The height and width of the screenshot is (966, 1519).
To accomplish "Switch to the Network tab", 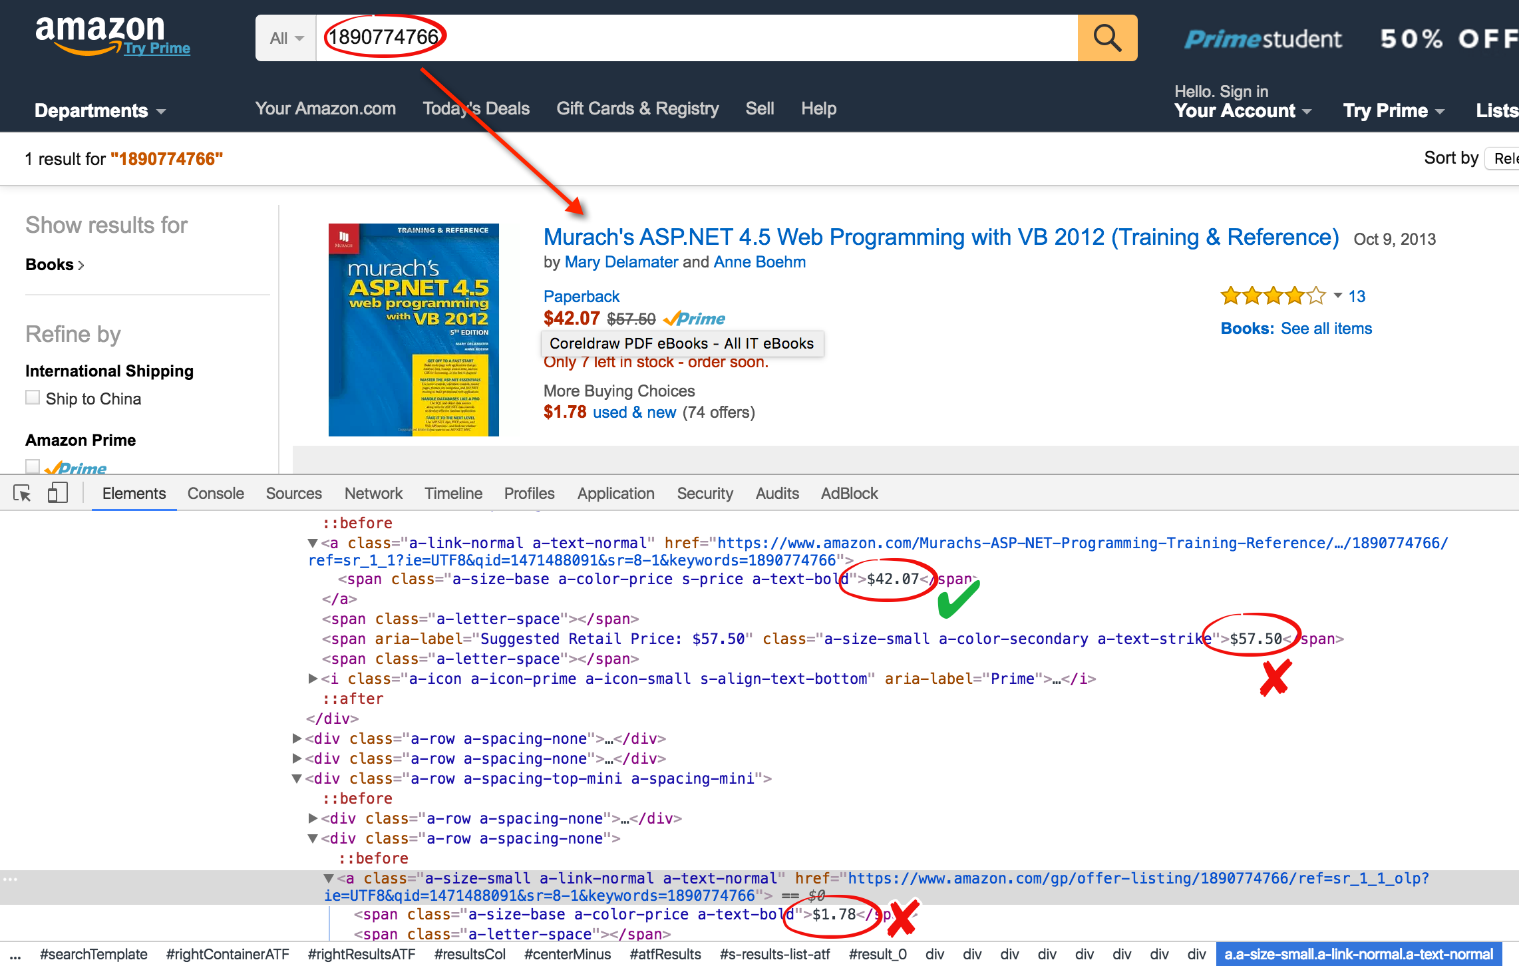I will click(x=373, y=493).
